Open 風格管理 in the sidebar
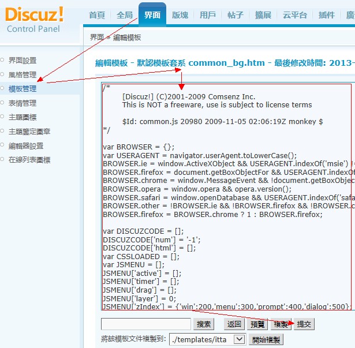 23,74
